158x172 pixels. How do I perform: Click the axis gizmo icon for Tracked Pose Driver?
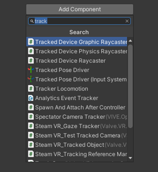31,70
